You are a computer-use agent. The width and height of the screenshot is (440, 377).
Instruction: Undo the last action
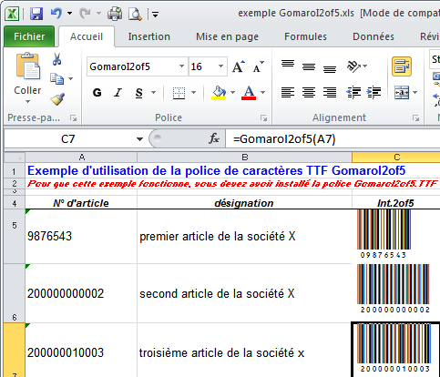[x=56, y=14]
